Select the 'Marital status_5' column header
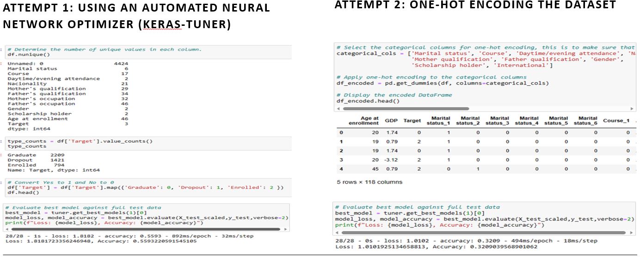 point(557,121)
